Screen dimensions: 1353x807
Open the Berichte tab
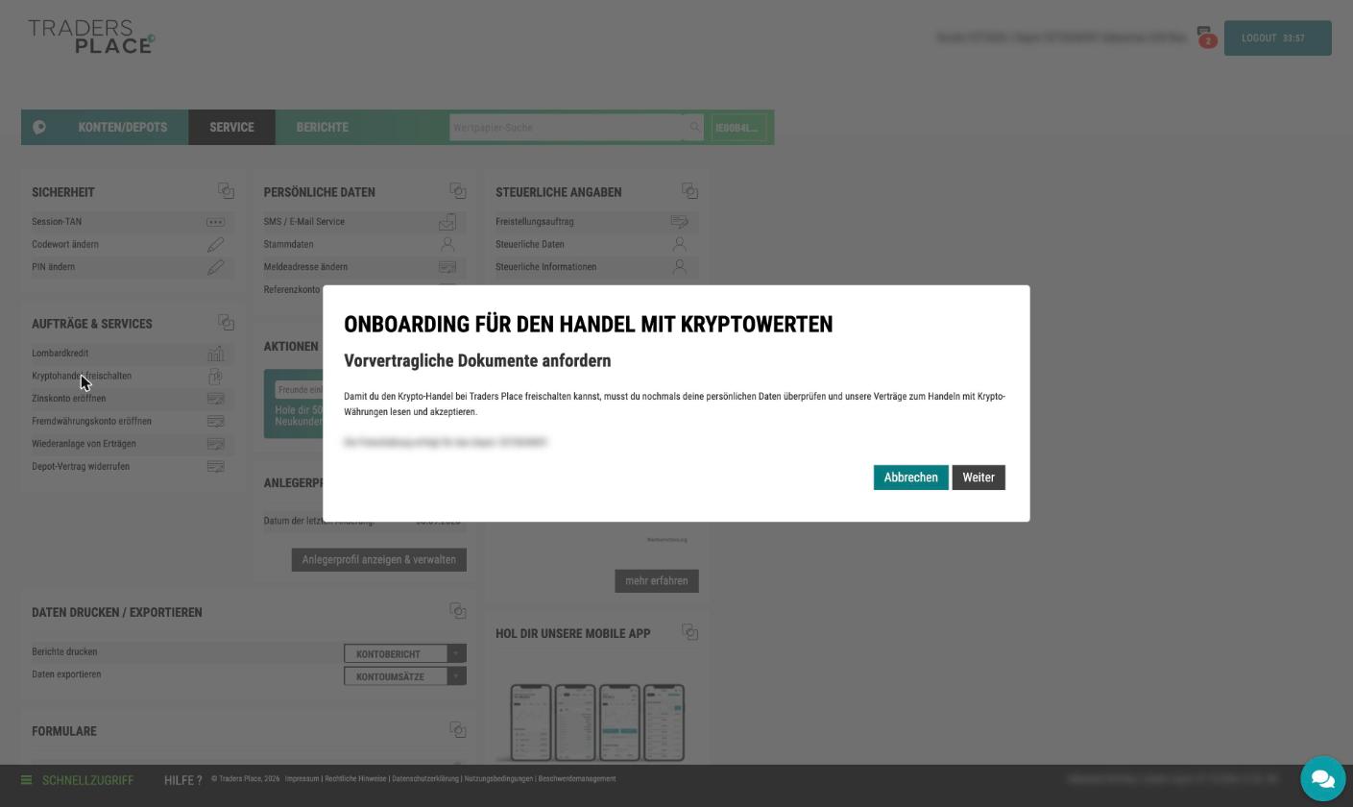(322, 127)
